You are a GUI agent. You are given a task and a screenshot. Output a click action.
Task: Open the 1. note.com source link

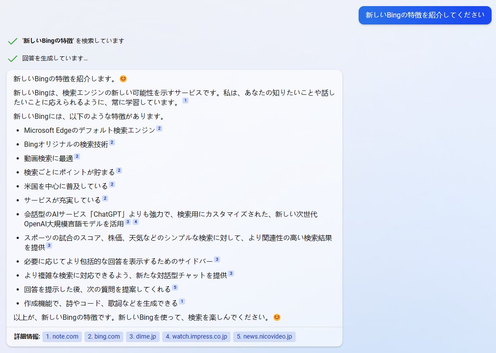click(x=62, y=336)
